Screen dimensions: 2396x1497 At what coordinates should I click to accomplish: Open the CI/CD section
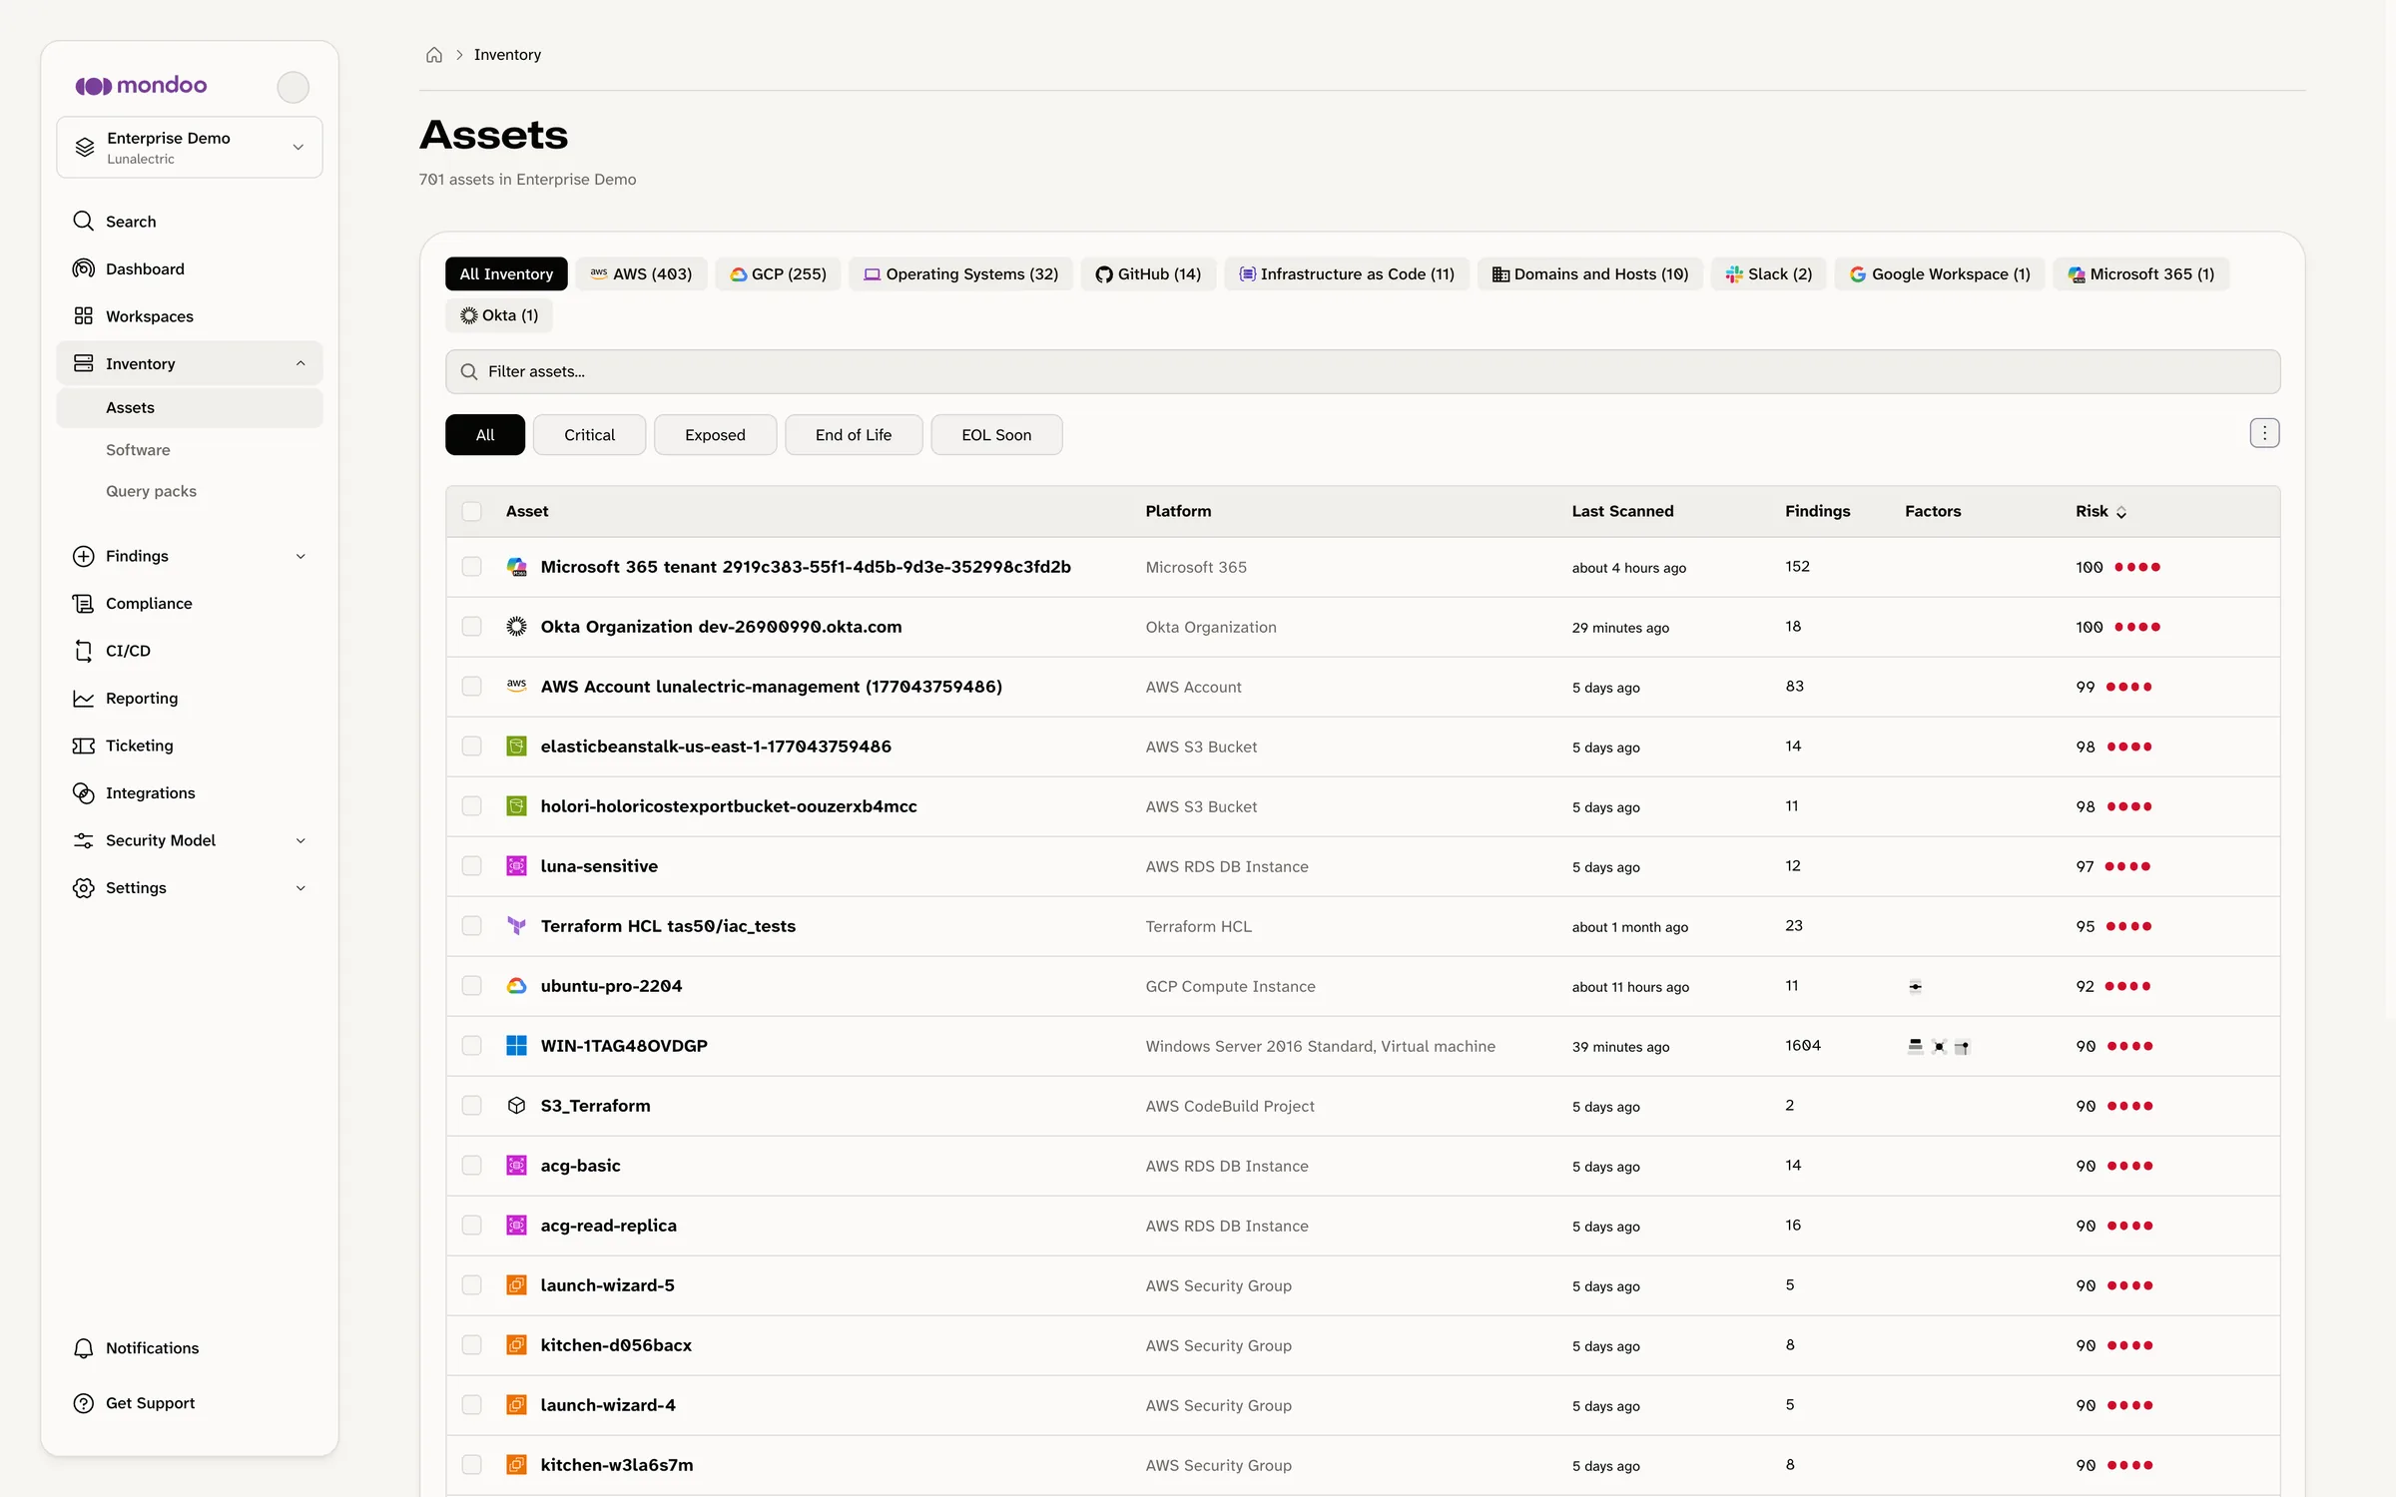tap(190, 651)
